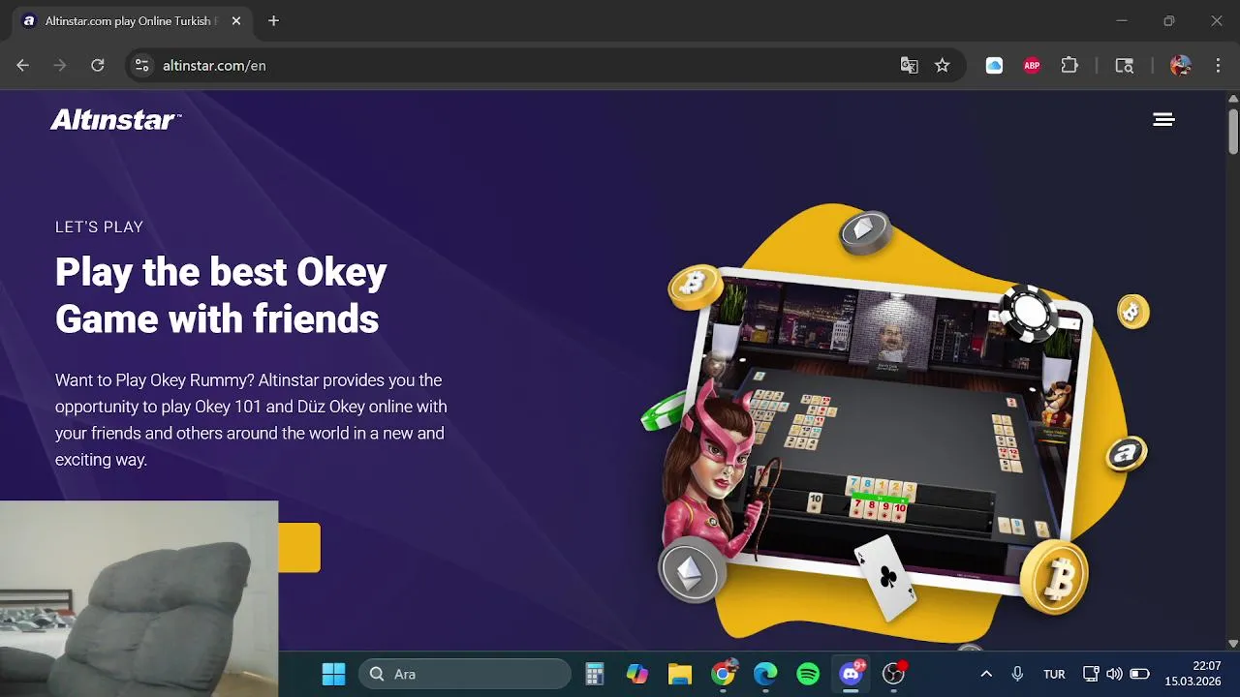Viewport: 1240px width, 697px height.
Task: Translate this page icon
Action: tap(909, 65)
